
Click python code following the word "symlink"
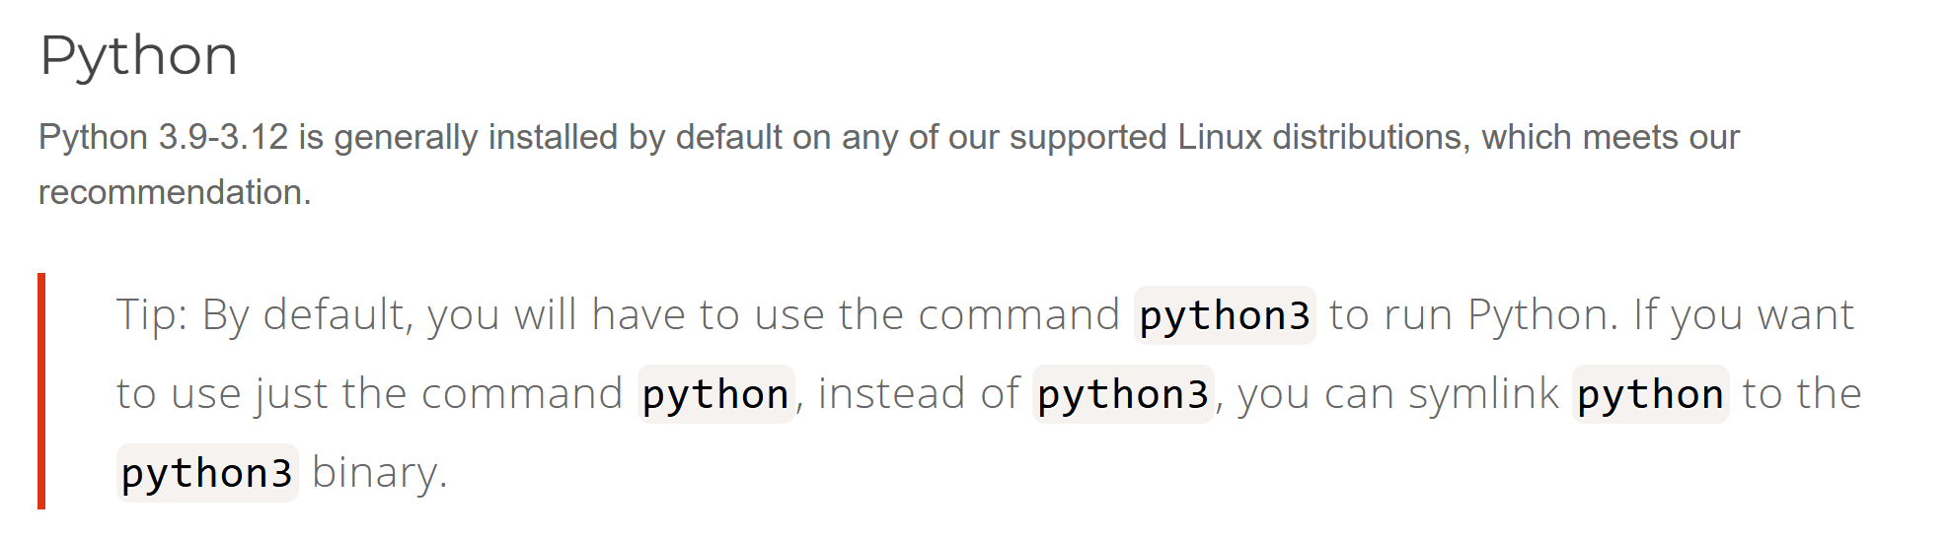click(1650, 394)
